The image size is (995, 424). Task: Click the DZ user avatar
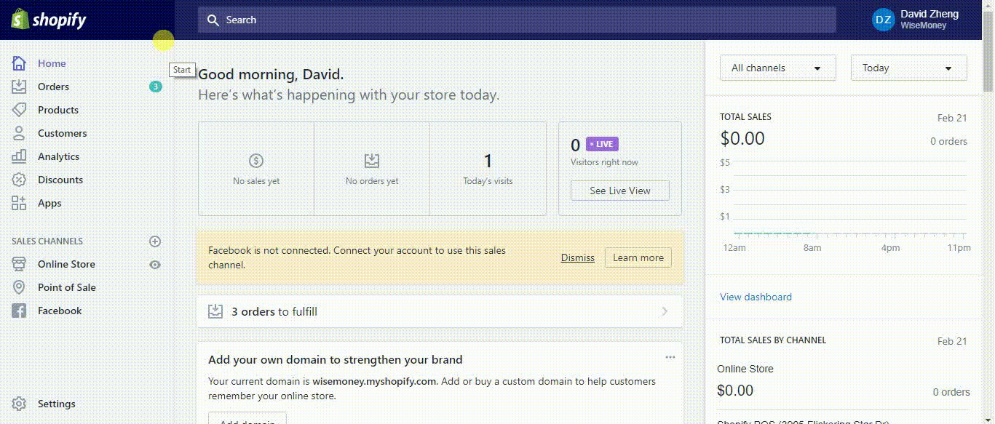pyautogui.click(x=883, y=20)
